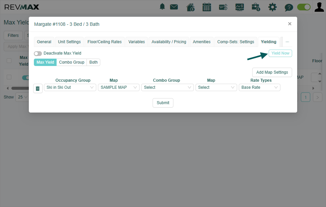The image size is (326, 207).
Task: Click the Yield Now button
Action: [280, 53]
